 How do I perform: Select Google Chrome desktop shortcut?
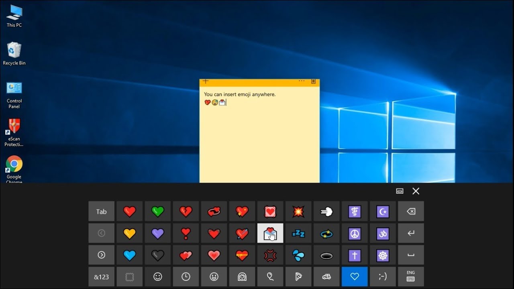coord(14,170)
